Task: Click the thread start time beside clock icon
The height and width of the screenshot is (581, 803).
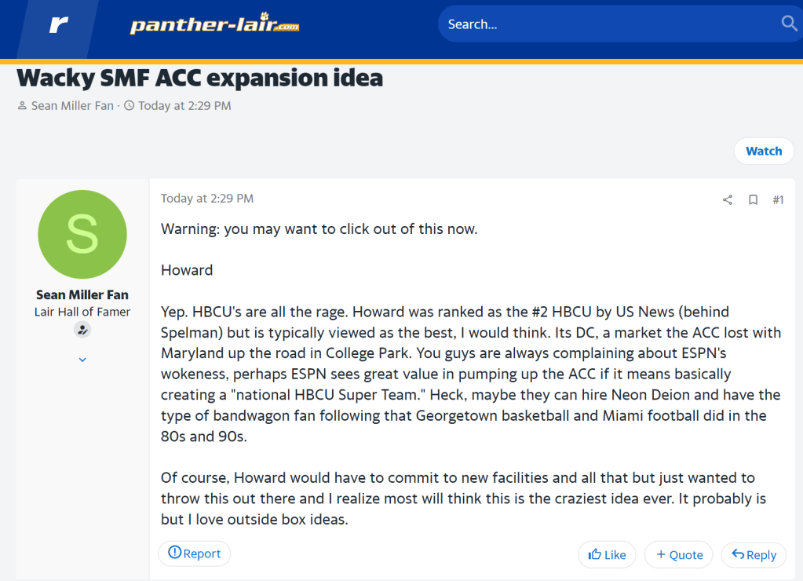Action: pos(184,105)
